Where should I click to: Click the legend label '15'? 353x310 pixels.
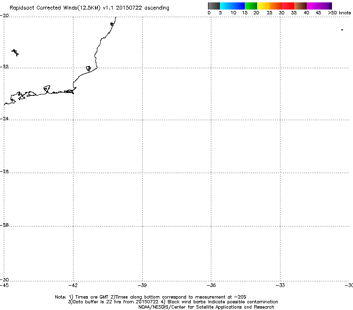pyautogui.click(x=245, y=13)
